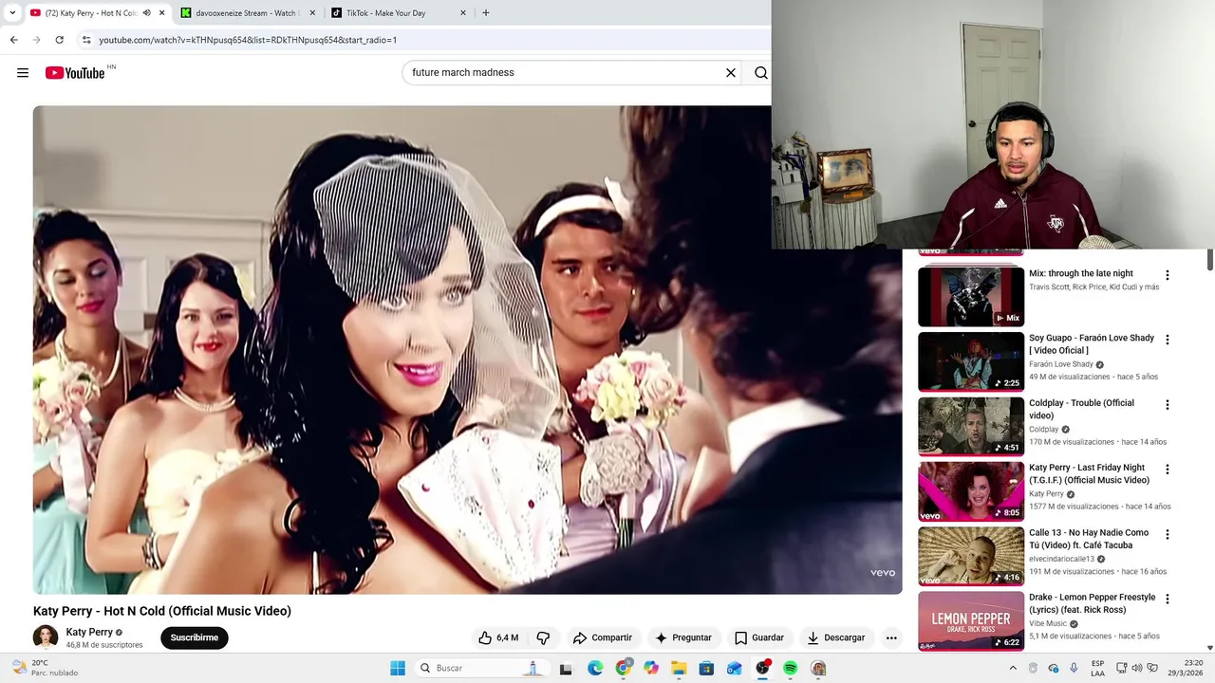The image size is (1215, 683).
Task: Open File Explorer from taskbar
Action: pyautogui.click(x=679, y=668)
